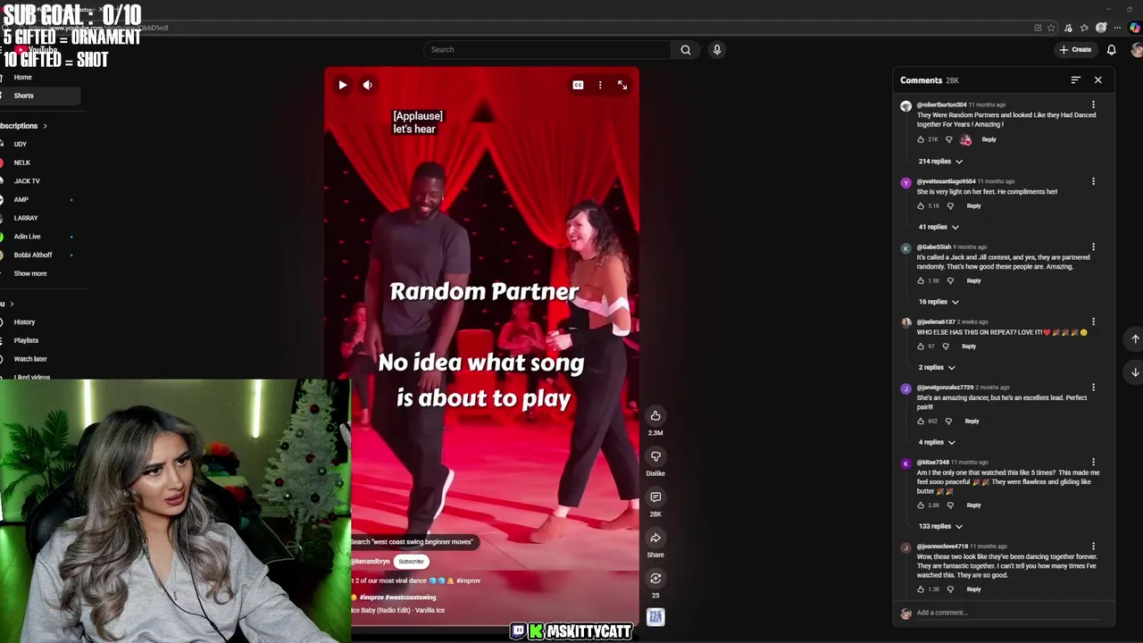Go to previous Short with up arrow
1143x643 pixels.
click(1135, 339)
